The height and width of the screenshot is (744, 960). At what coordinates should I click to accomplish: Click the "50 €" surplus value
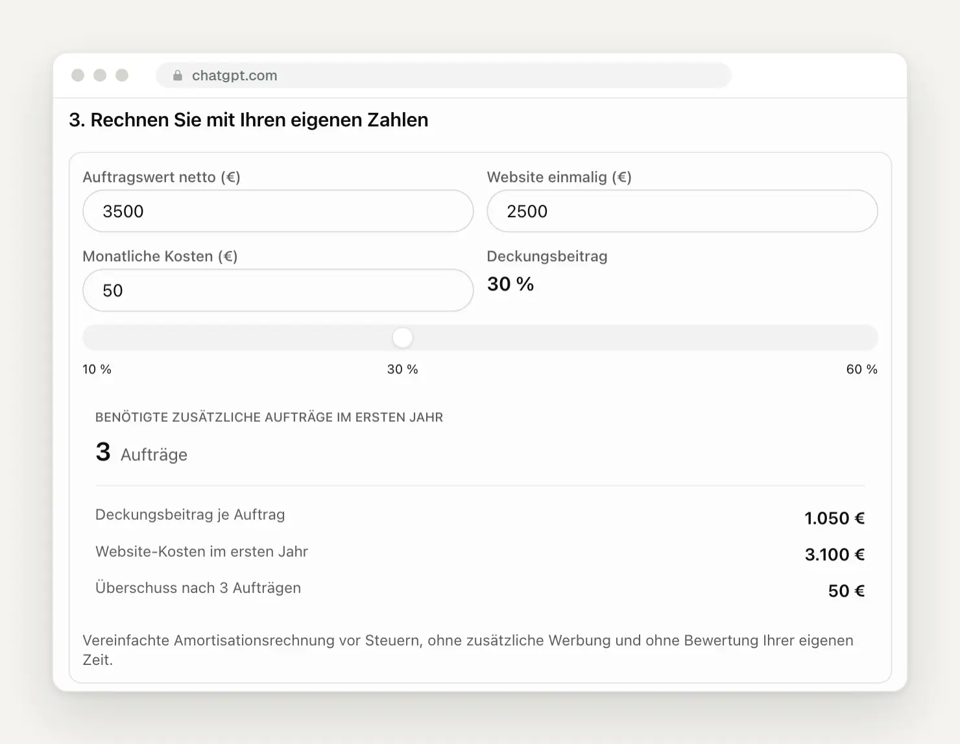pyautogui.click(x=846, y=591)
